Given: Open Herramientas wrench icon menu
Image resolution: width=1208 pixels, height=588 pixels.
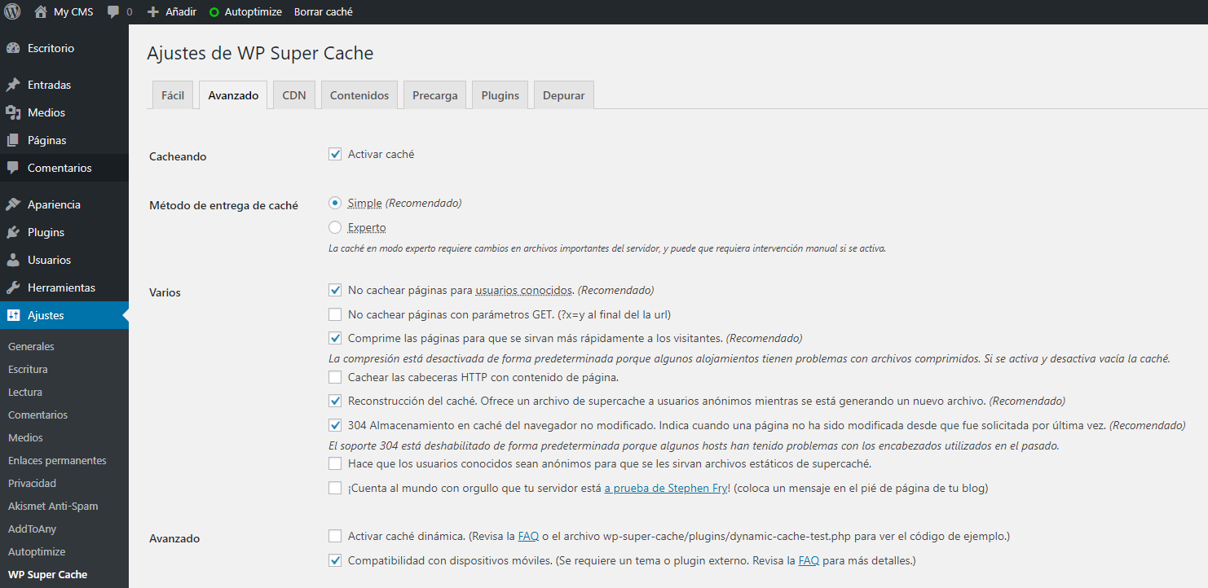Looking at the screenshot, I should 13,287.
